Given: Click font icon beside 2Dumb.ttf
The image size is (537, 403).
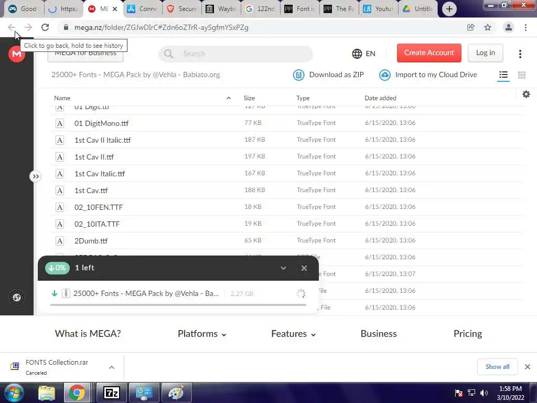Looking at the screenshot, I should tap(60, 241).
